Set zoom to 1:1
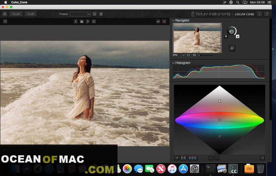This screenshot has width=276, height=176. [188, 55]
